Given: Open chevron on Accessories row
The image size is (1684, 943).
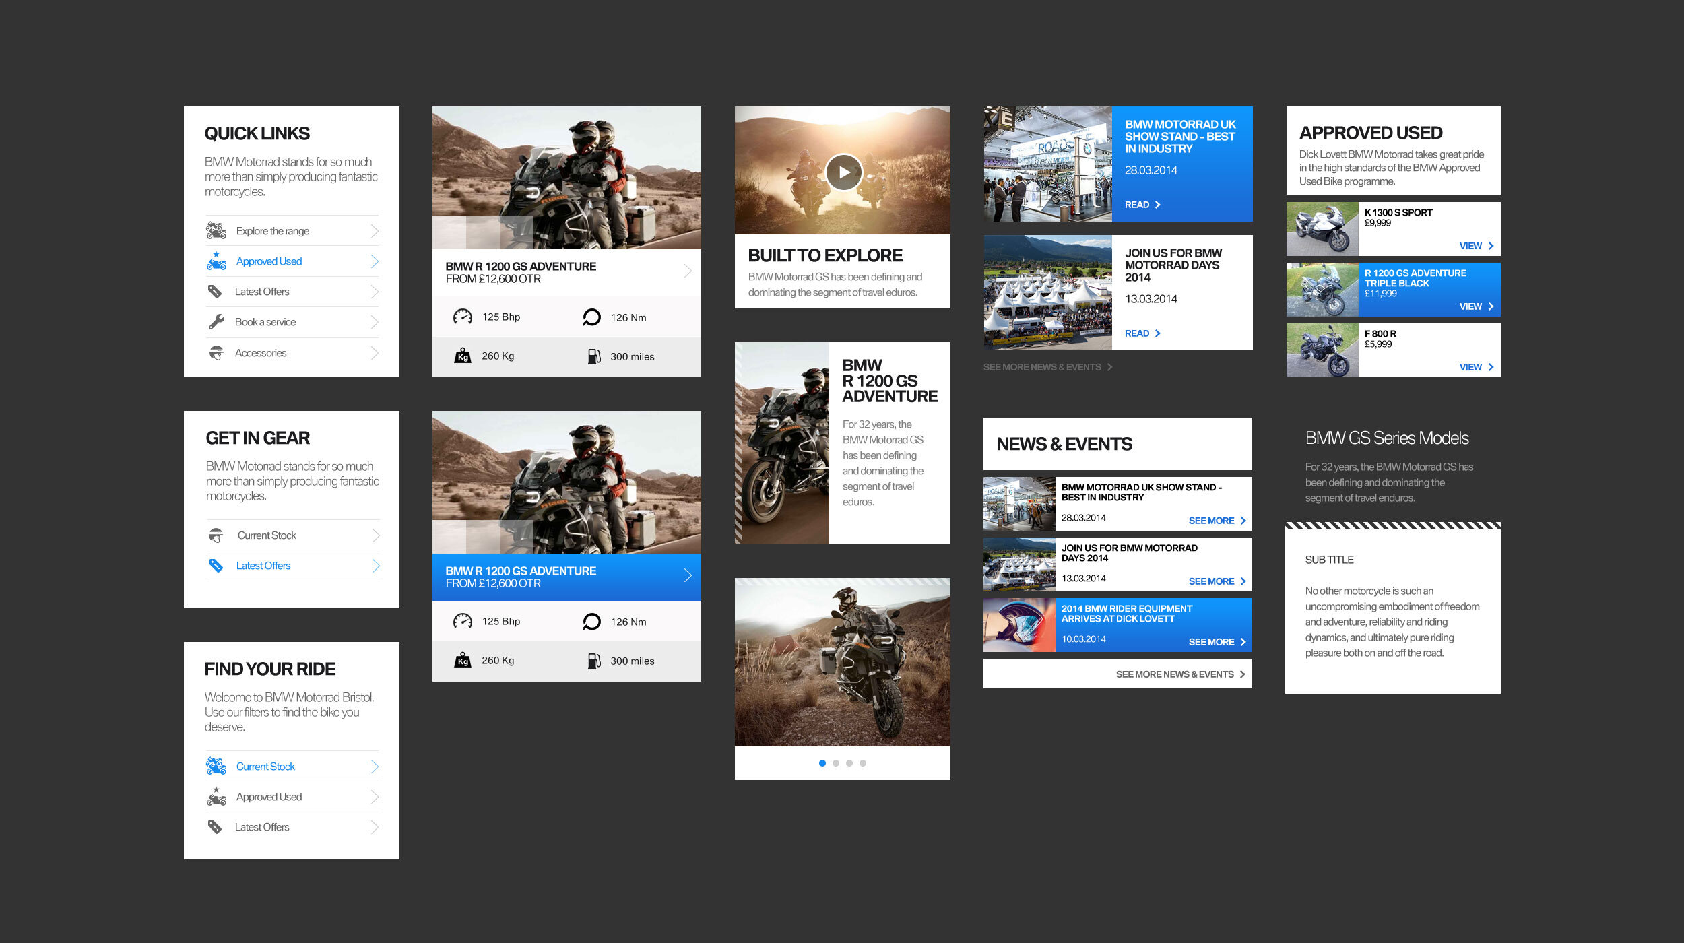Looking at the screenshot, I should point(375,353).
